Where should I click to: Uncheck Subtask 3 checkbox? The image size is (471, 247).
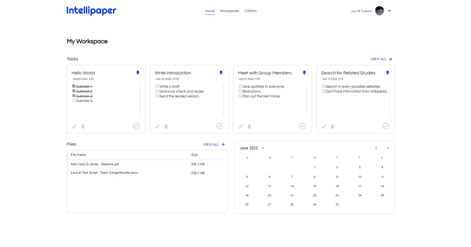click(x=74, y=96)
